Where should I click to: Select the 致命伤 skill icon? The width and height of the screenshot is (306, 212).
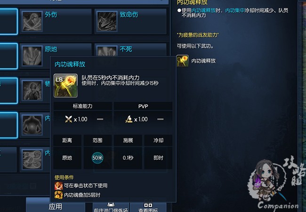pos(107,21)
